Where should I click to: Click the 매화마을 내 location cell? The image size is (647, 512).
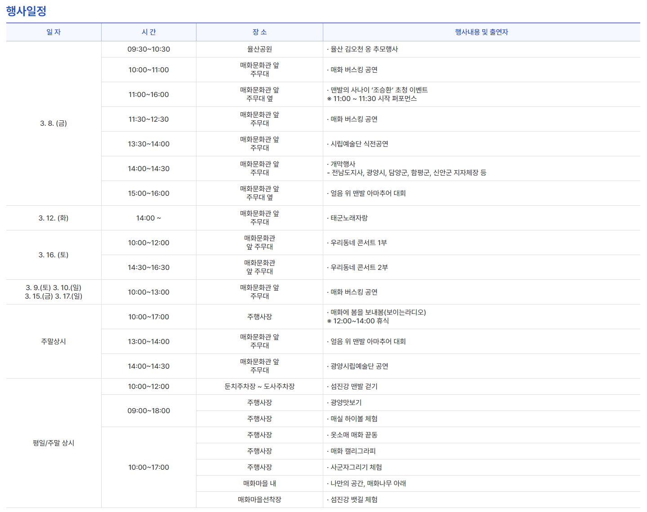click(x=259, y=483)
